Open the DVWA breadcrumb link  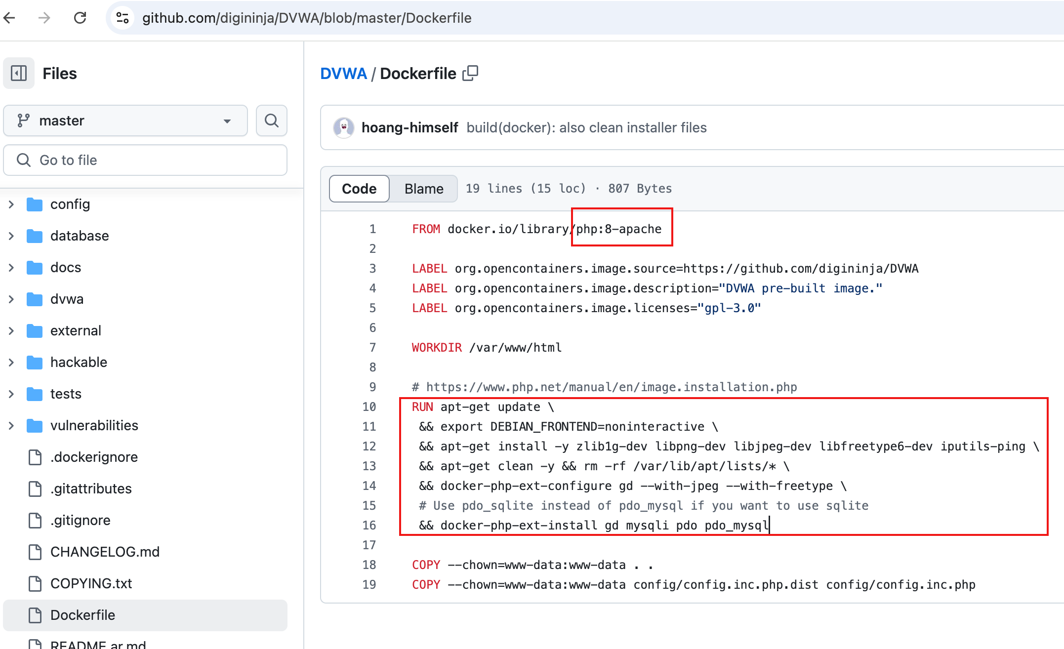pyautogui.click(x=343, y=73)
